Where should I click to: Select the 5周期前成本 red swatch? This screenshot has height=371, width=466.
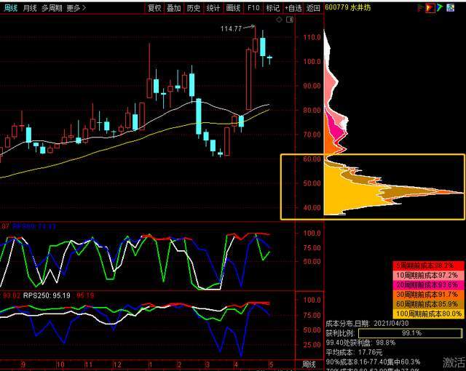click(x=428, y=266)
